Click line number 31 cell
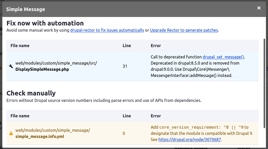Viewport: 268px width, 149px height. [125, 66]
